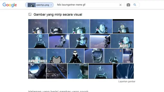Open the earth horizon with astronaut thumbnail

pos(100,41)
